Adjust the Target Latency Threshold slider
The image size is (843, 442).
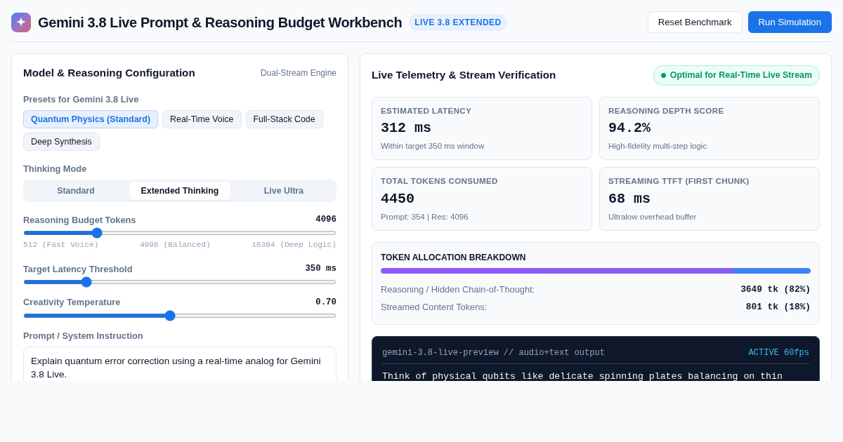pyautogui.click(x=180, y=282)
